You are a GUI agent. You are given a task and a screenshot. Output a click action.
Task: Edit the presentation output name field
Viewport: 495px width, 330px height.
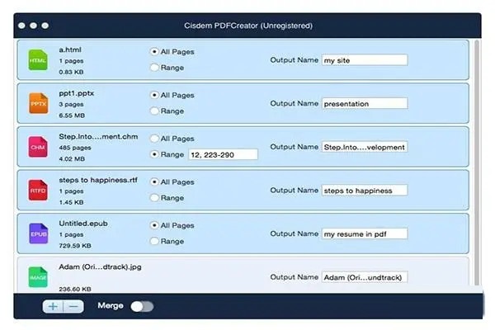pyautogui.click(x=364, y=104)
